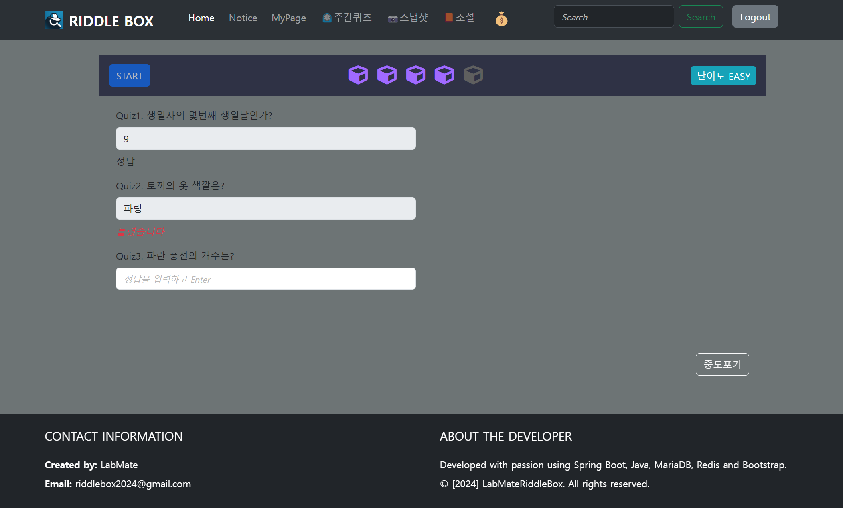The width and height of the screenshot is (843, 508).
Task: Click the third purple cube icon
Action: click(415, 75)
